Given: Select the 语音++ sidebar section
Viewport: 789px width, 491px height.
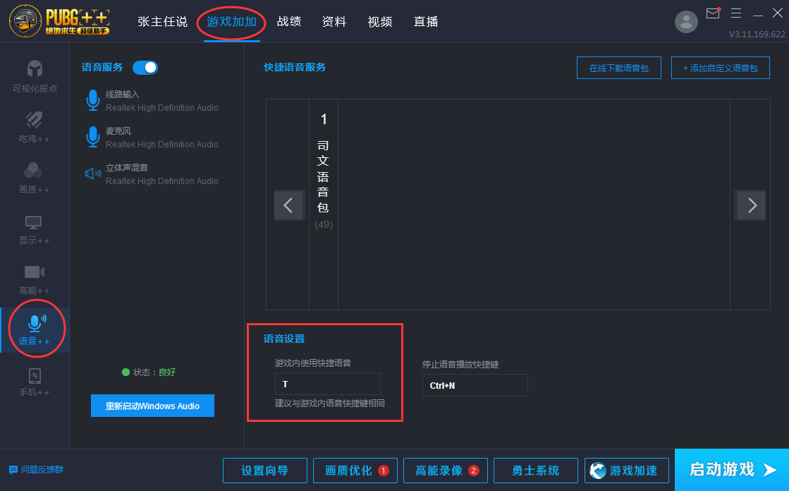Looking at the screenshot, I should click(x=35, y=330).
